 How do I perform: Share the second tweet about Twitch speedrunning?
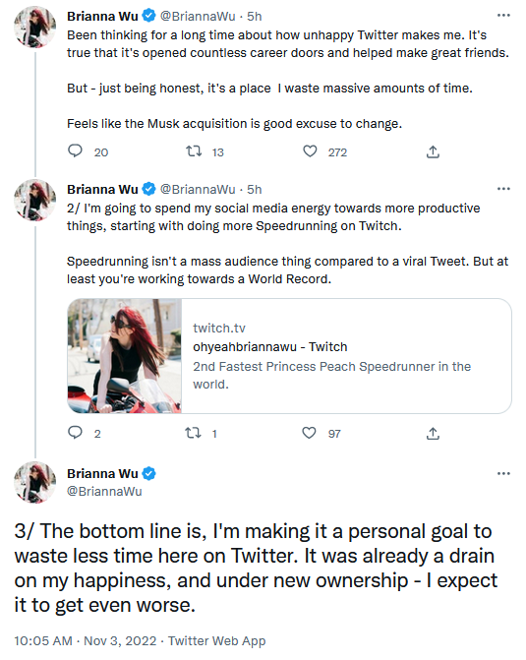[x=433, y=433]
